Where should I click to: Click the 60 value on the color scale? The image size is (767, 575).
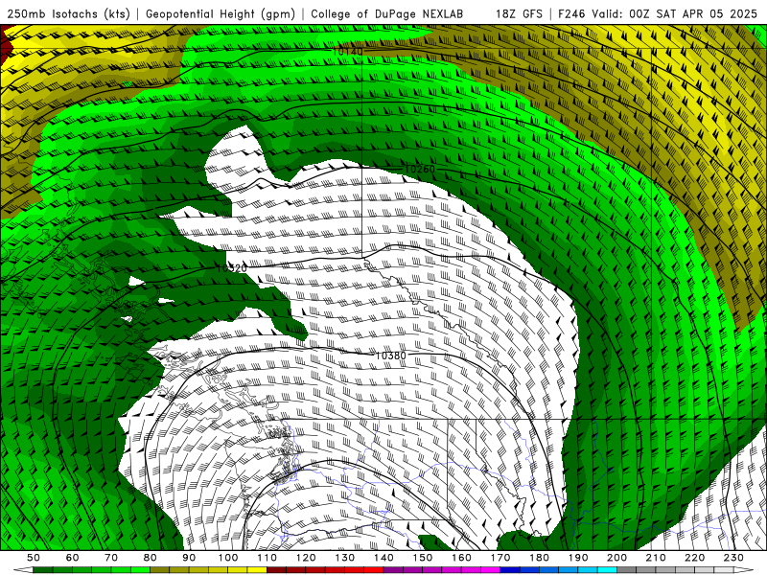[x=73, y=558]
